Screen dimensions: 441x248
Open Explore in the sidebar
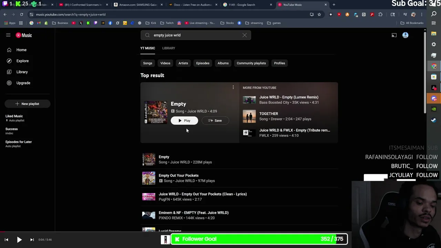pos(22,61)
